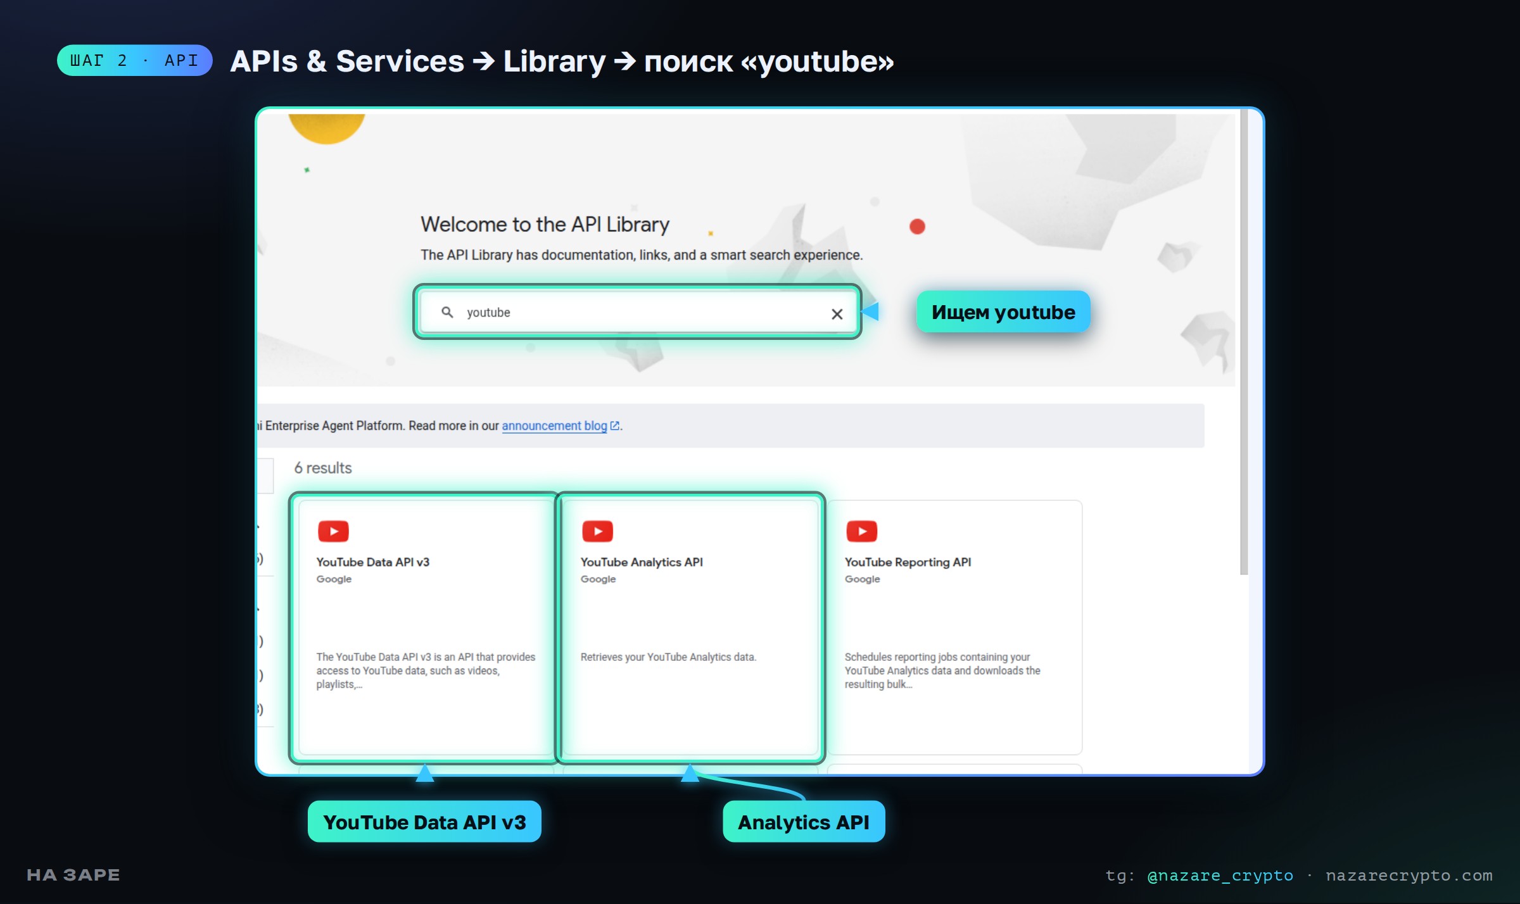This screenshot has width=1520, height=904.
Task: Open YouTube Analytics API title
Action: click(642, 562)
